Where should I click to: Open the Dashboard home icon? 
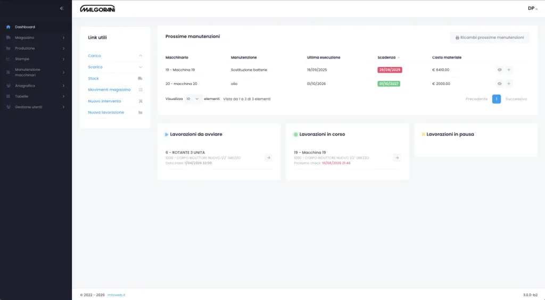[9, 27]
